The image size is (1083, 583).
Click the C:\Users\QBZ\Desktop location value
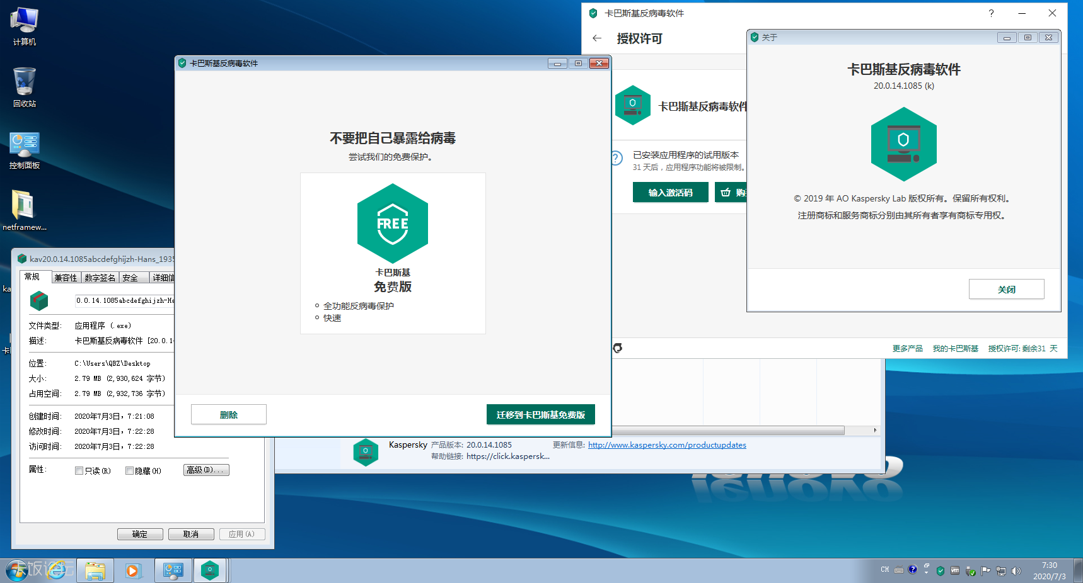coord(112,363)
